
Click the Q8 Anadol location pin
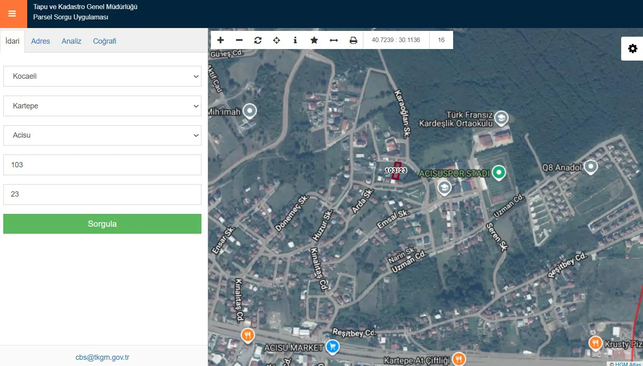[591, 167]
